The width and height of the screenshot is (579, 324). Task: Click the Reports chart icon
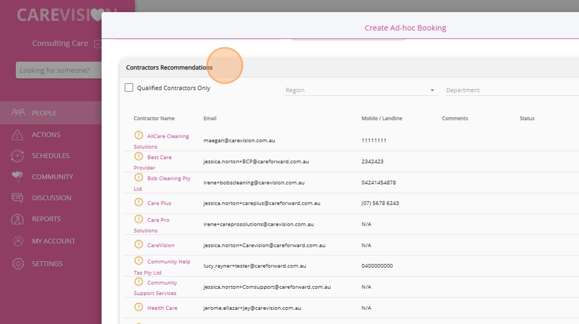[18, 219]
